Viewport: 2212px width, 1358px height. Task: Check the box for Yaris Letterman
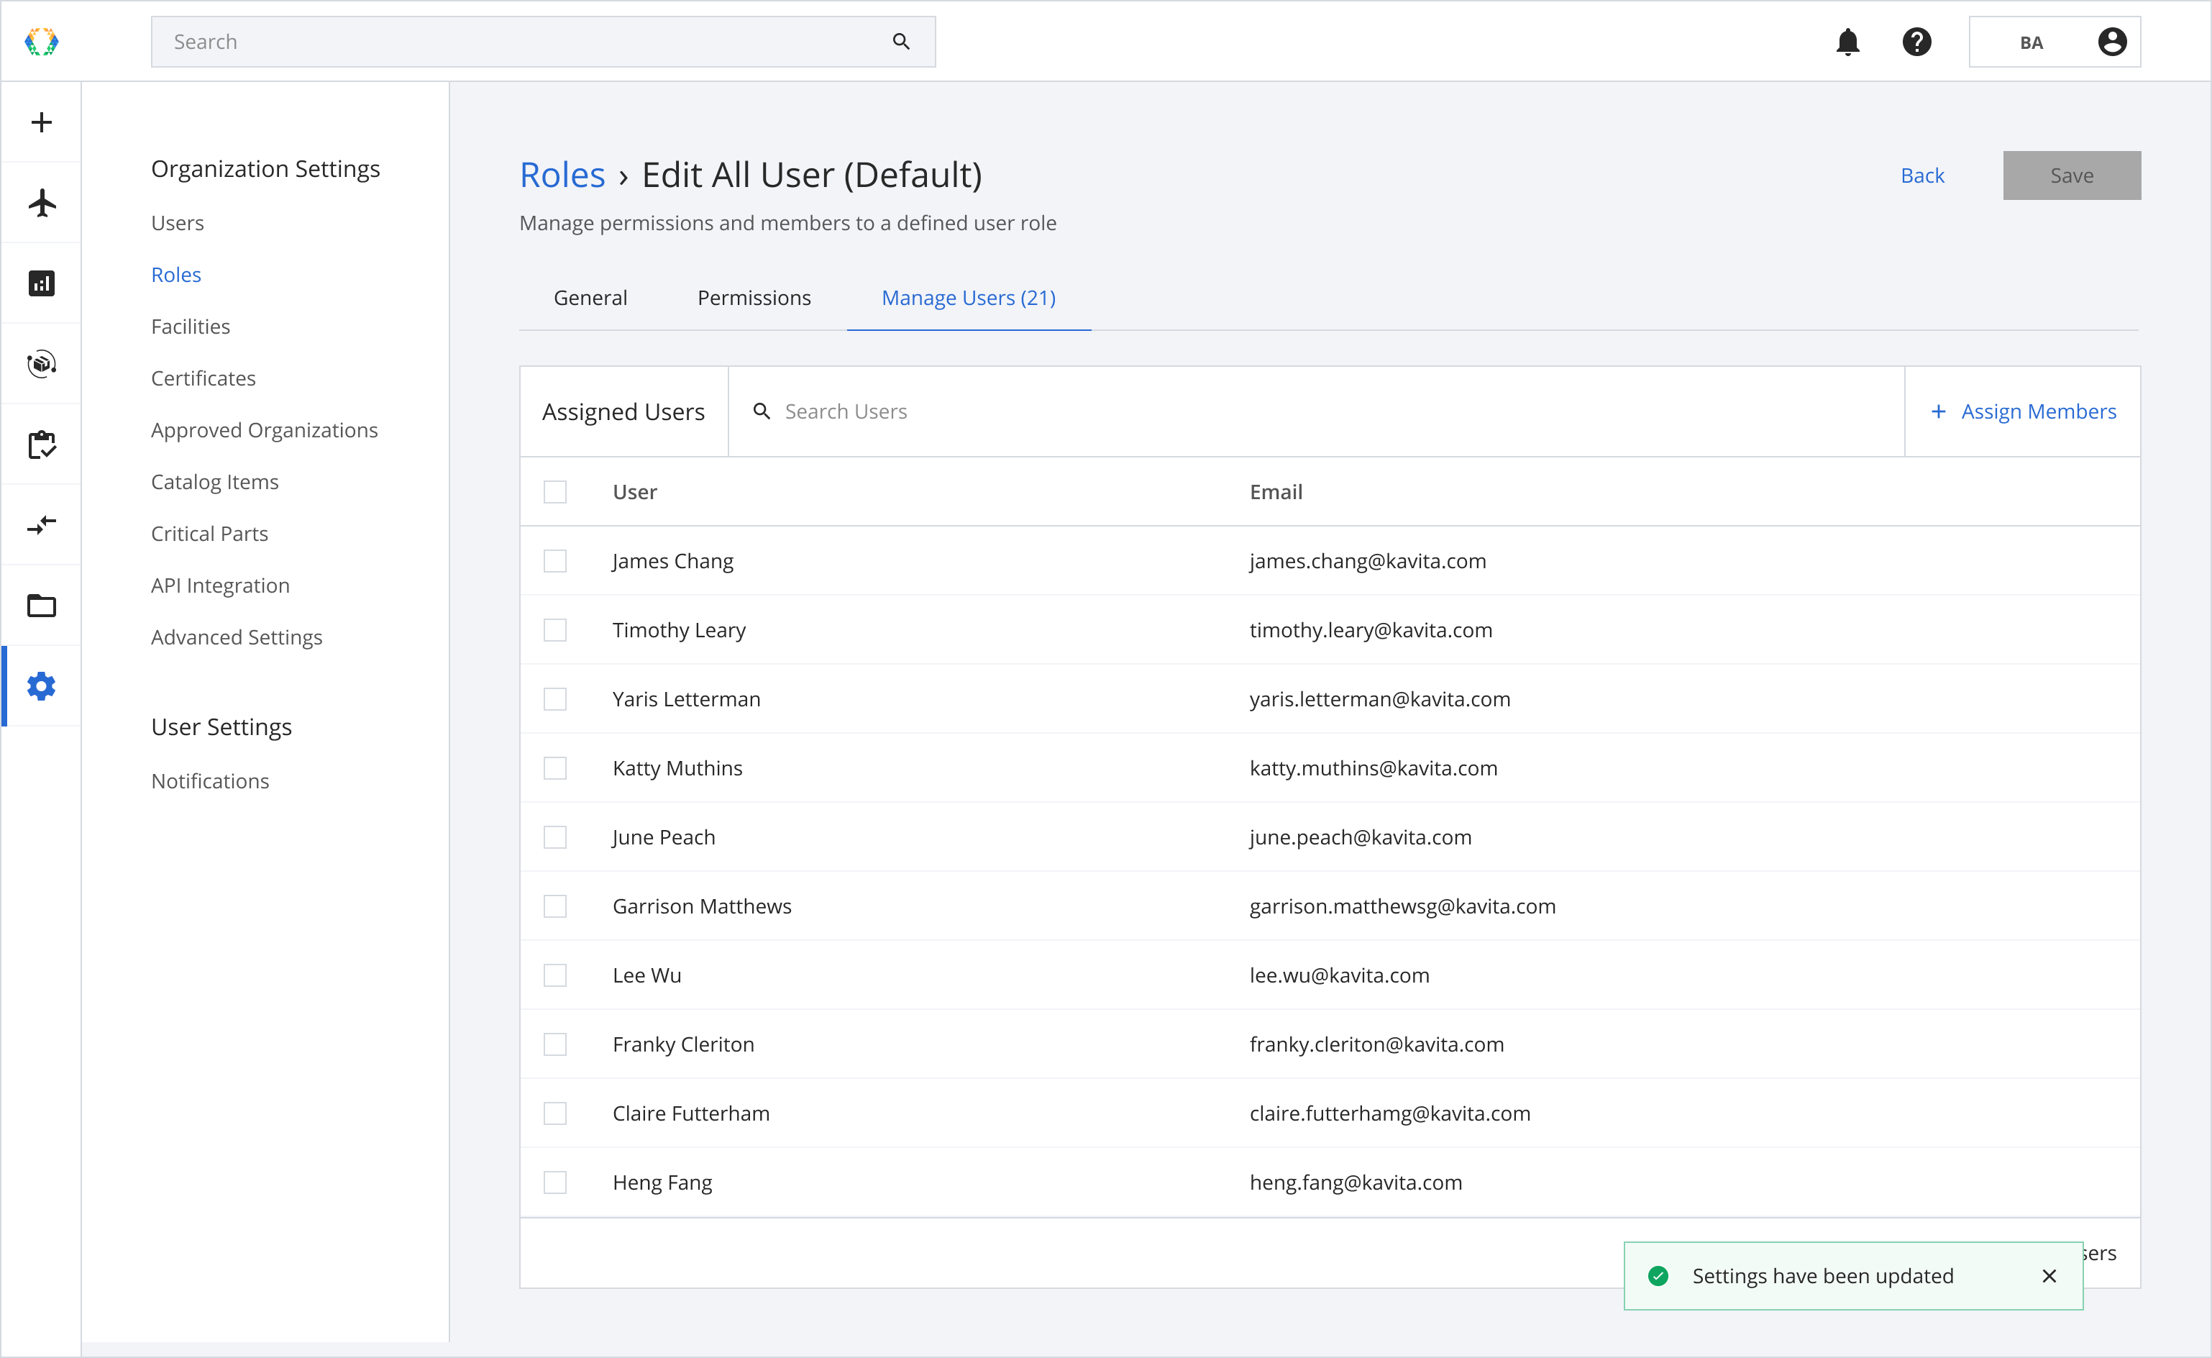[554, 698]
